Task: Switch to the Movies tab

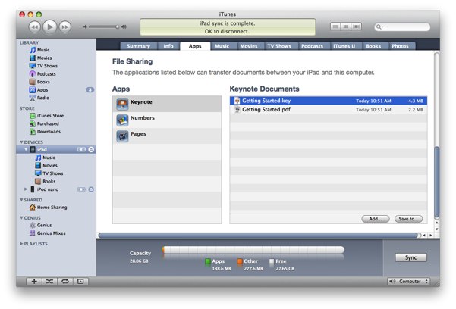Action: [x=249, y=46]
